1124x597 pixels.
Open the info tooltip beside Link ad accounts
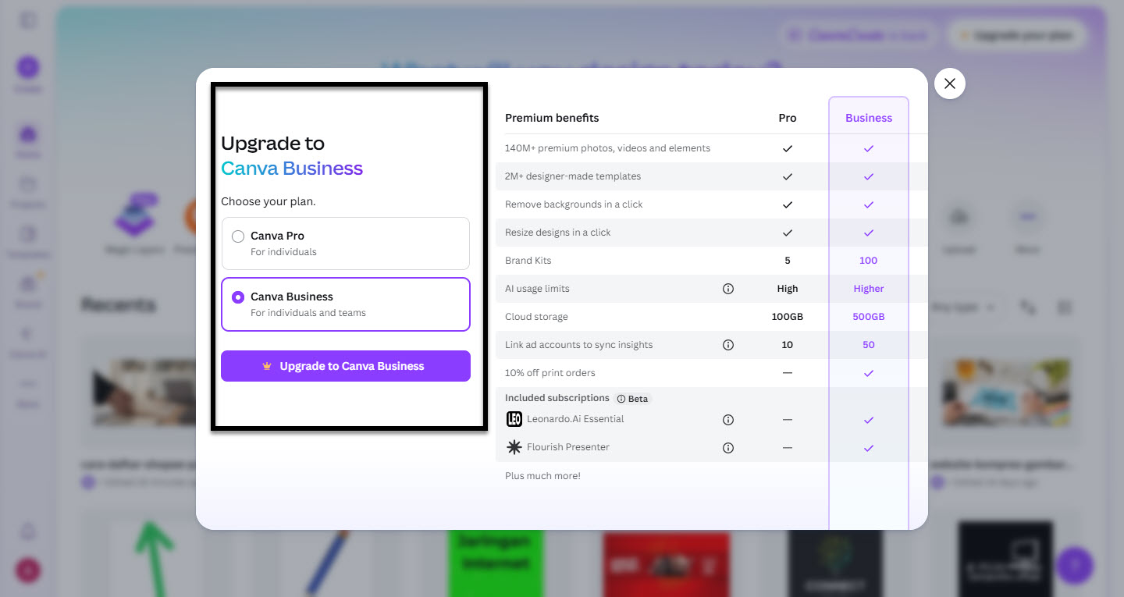pyautogui.click(x=727, y=344)
